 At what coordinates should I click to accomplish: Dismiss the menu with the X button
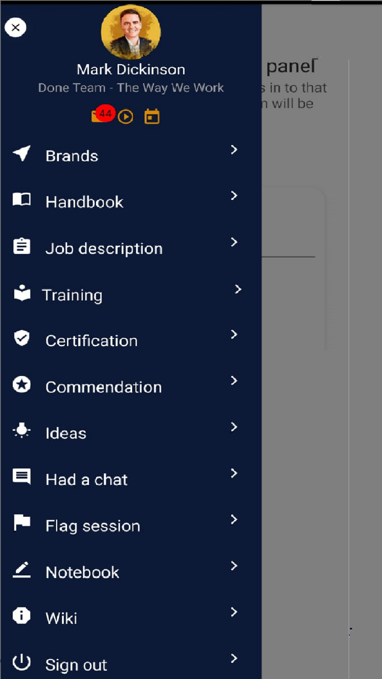click(15, 27)
